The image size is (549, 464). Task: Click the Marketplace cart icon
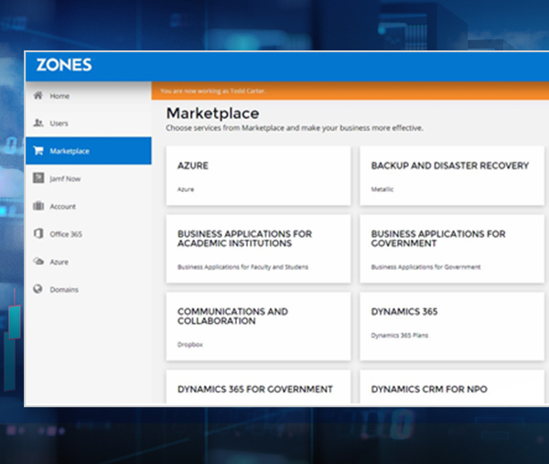click(x=38, y=151)
